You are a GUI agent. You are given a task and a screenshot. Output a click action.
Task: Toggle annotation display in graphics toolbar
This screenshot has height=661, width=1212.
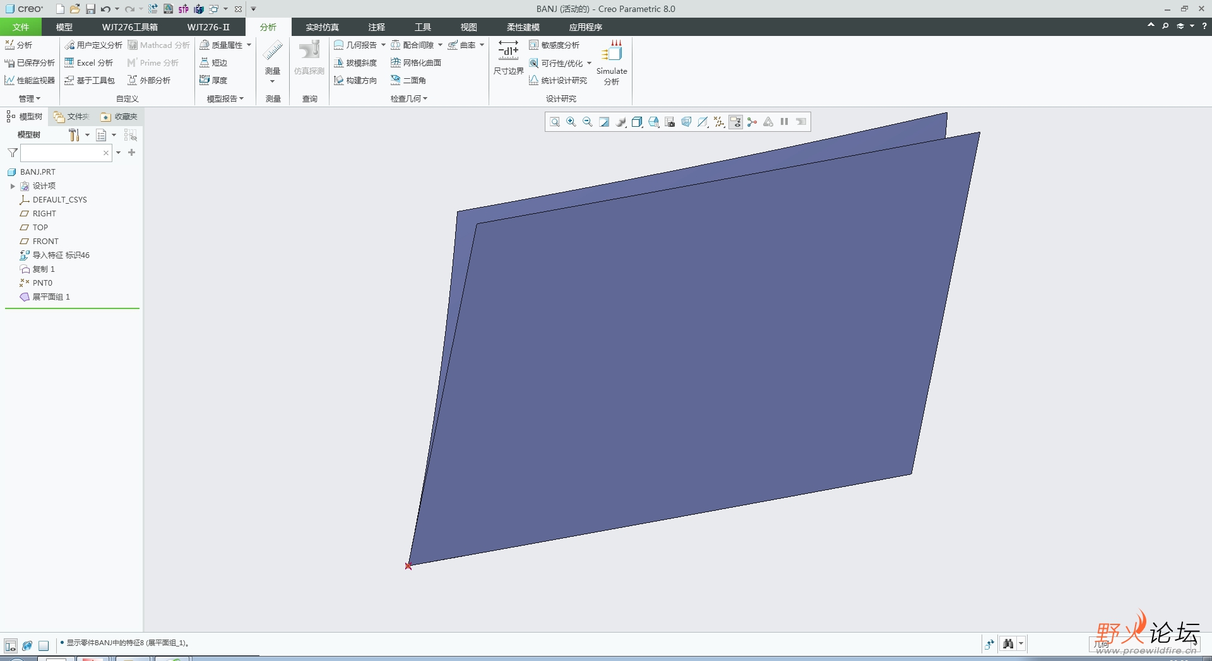pyautogui.click(x=735, y=122)
